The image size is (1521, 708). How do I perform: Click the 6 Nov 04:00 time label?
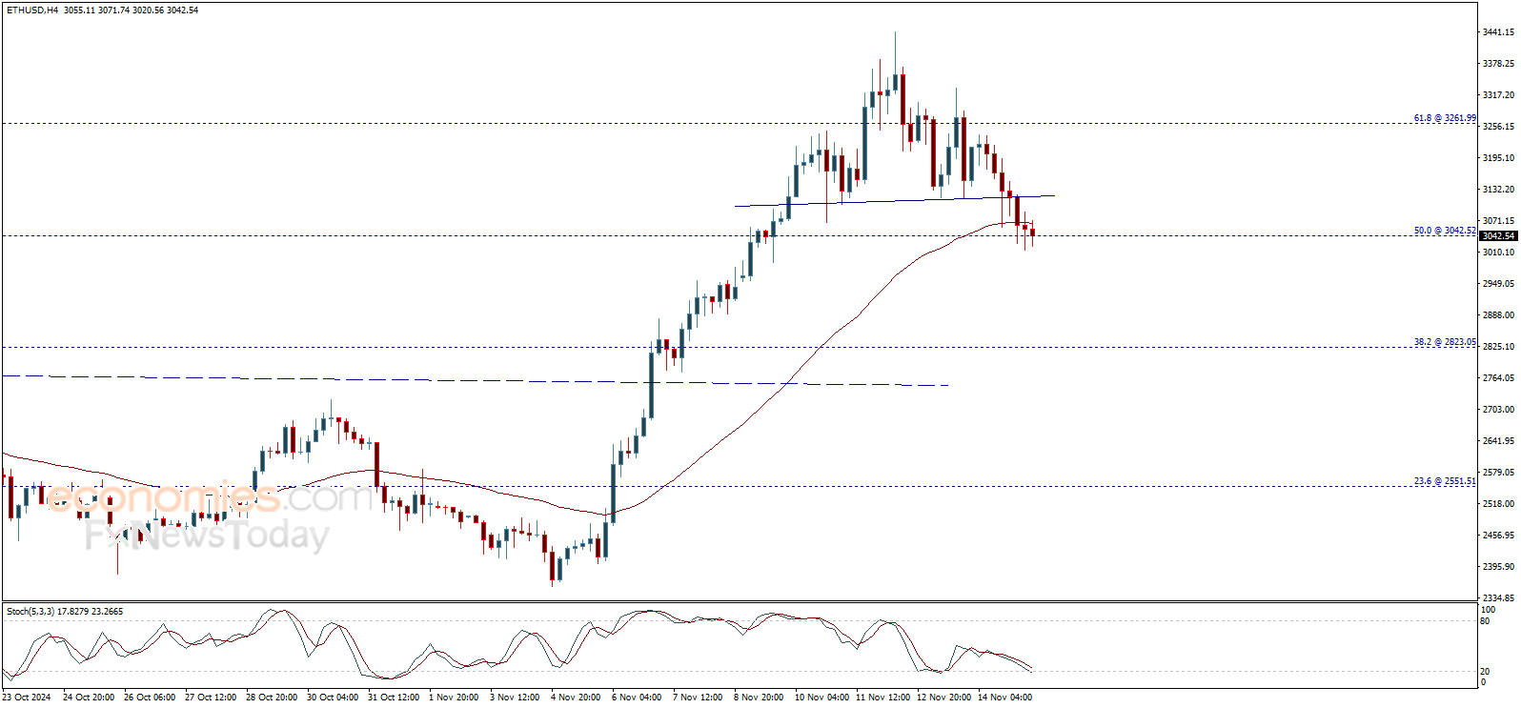[637, 698]
